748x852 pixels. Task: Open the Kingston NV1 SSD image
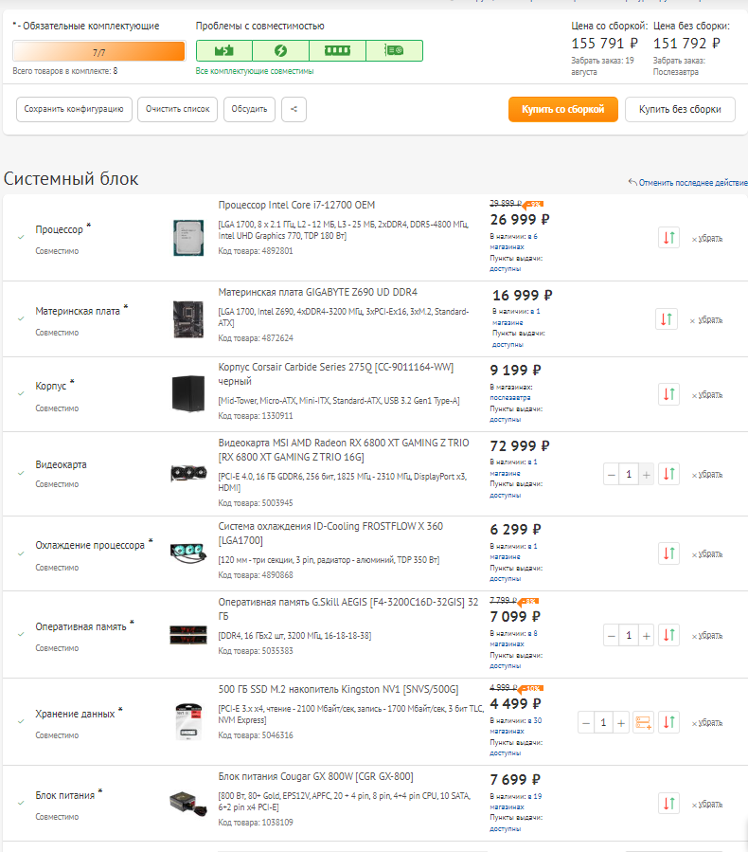[x=188, y=721]
